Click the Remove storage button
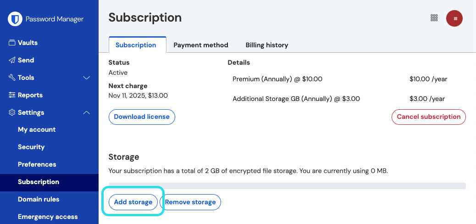476x224 pixels. [190, 202]
